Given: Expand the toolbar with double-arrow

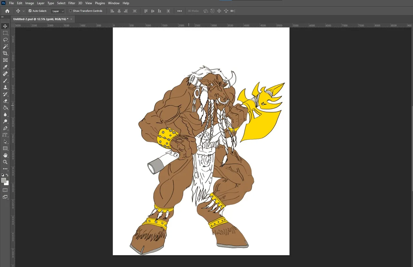Looking at the screenshot, I should (x=2, y=17).
